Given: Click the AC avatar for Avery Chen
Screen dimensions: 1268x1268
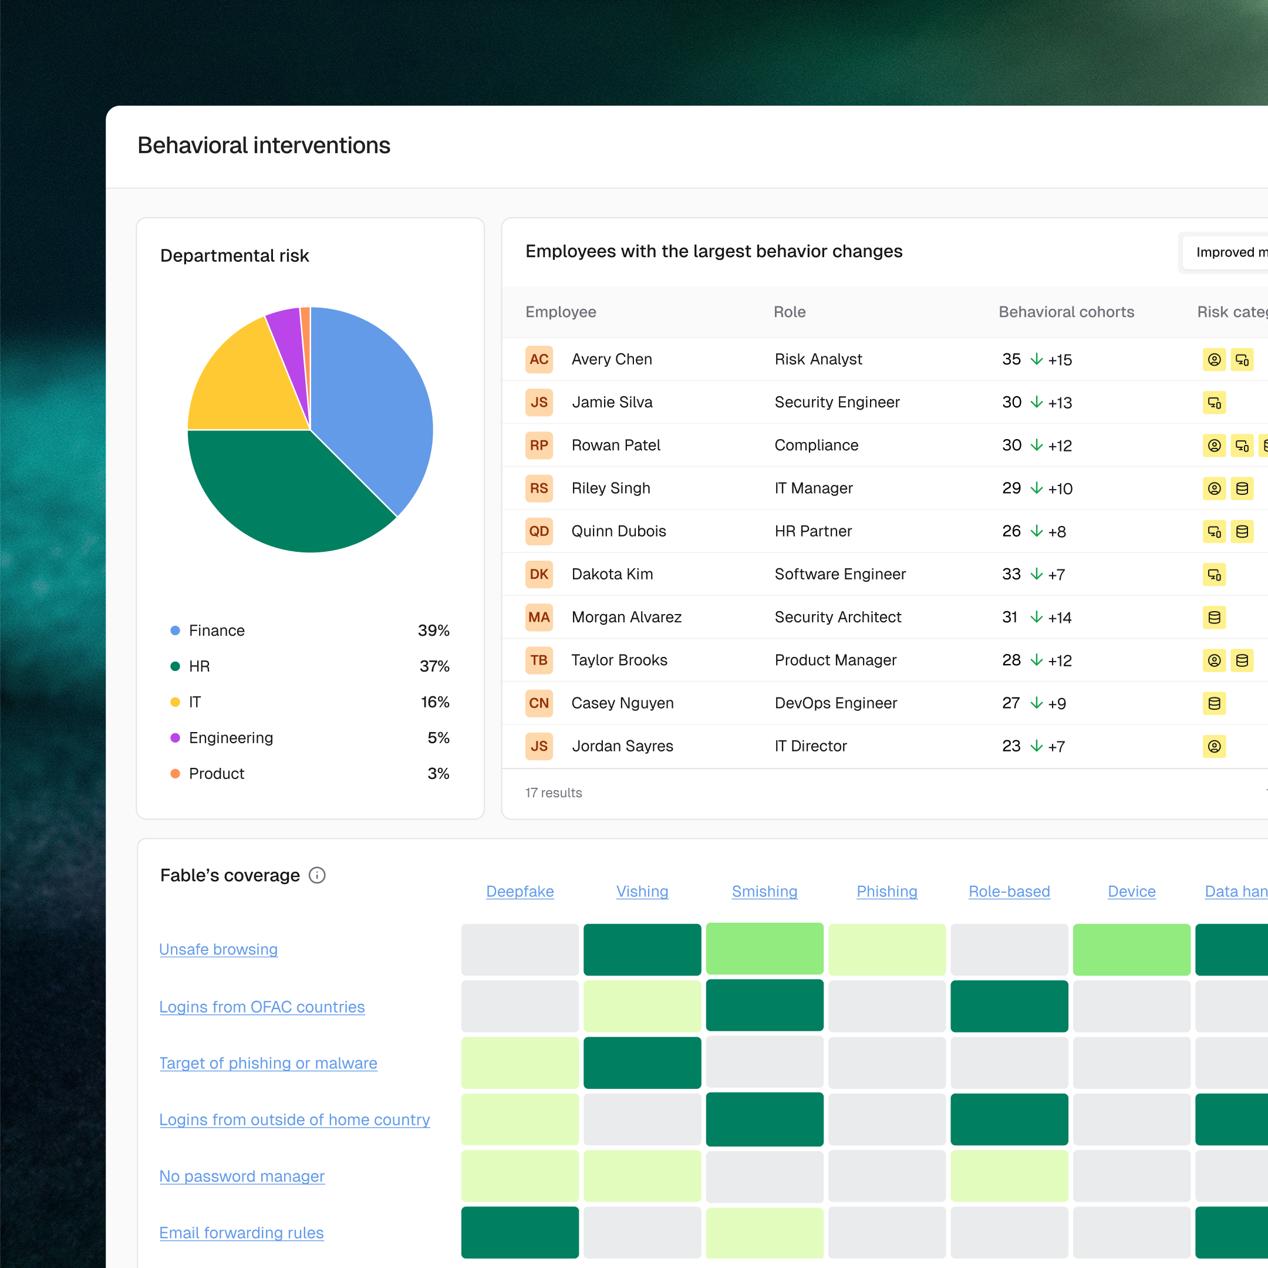Looking at the screenshot, I should (539, 360).
